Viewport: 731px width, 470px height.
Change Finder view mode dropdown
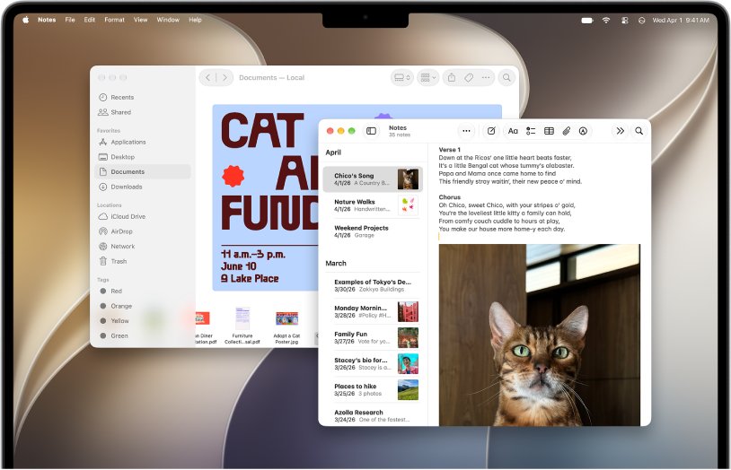coord(401,78)
